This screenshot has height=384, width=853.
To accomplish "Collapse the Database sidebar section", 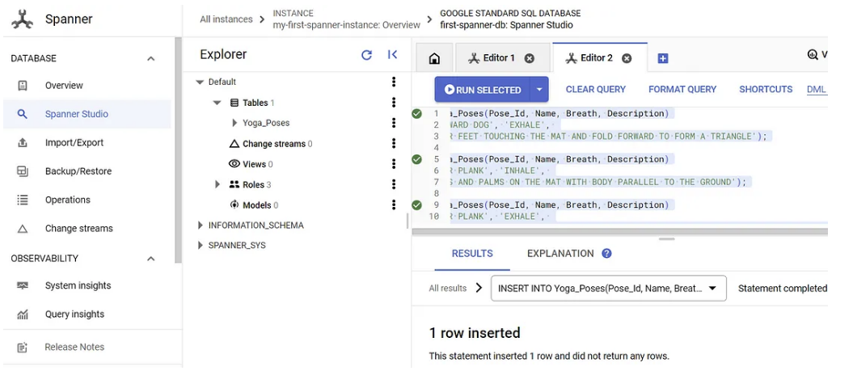I will pos(150,59).
